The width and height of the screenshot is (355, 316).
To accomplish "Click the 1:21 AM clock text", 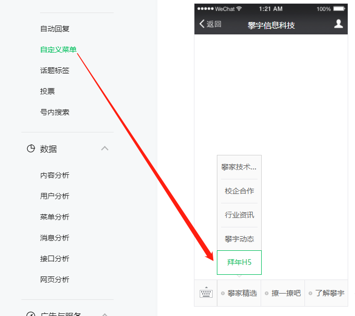I will (x=271, y=9).
